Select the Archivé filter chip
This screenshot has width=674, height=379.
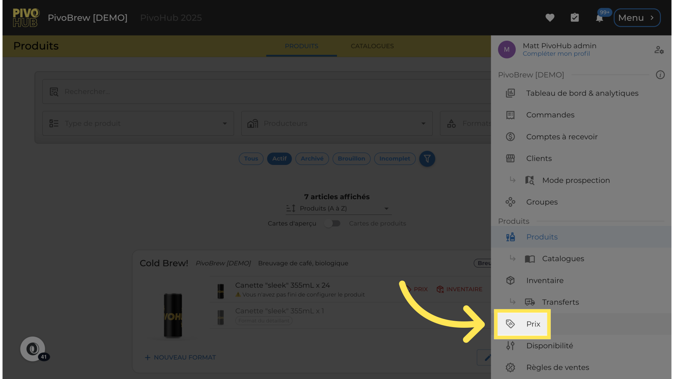[x=312, y=159]
